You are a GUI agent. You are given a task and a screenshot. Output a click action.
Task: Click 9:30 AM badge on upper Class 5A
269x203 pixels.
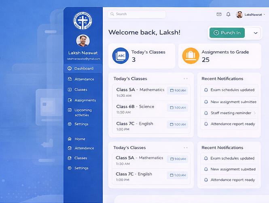(178, 90)
